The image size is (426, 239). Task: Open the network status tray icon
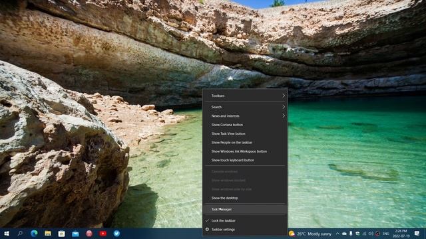coord(364,234)
